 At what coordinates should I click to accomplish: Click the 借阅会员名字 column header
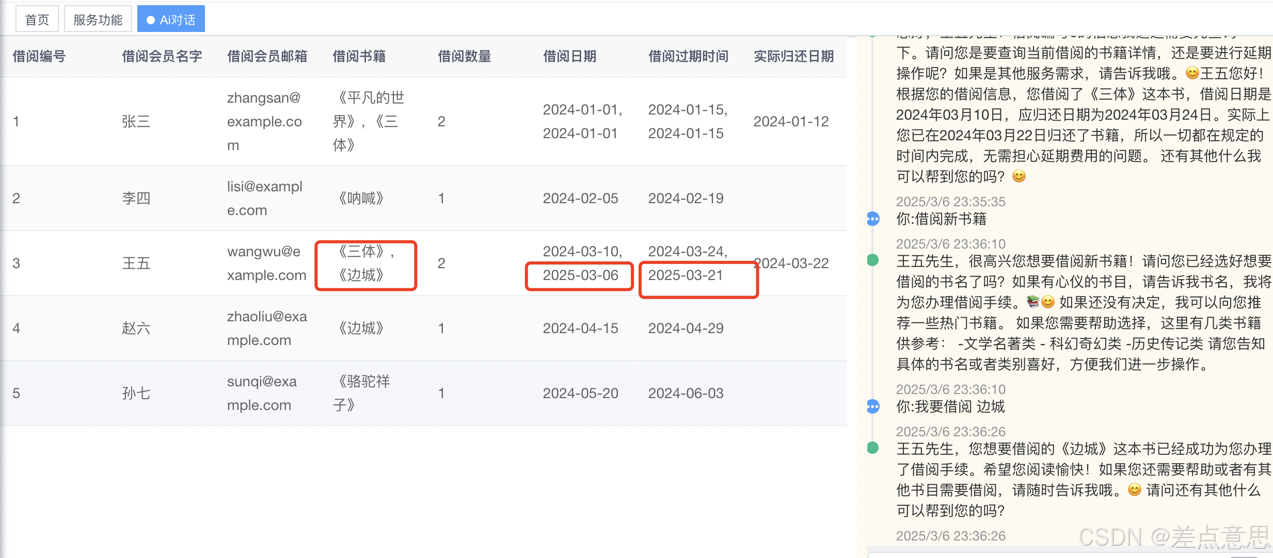tap(162, 56)
